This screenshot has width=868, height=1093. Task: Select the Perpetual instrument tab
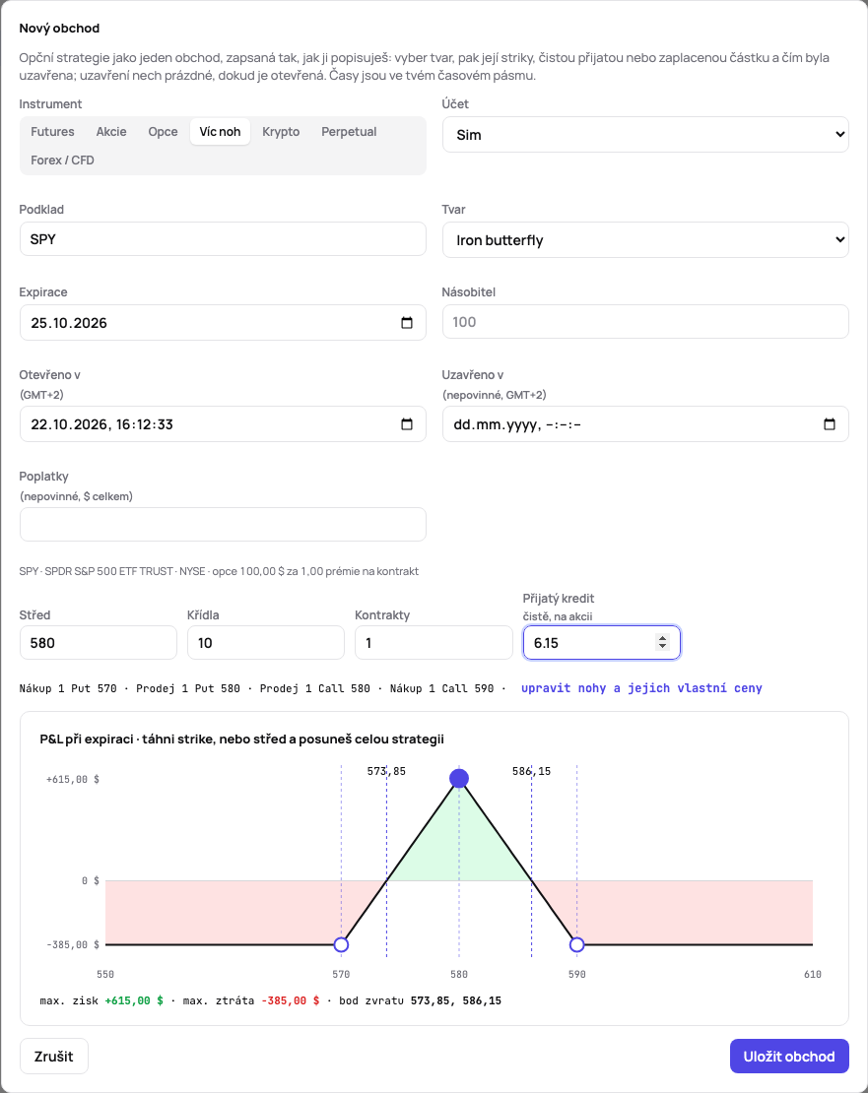[x=349, y=132]
